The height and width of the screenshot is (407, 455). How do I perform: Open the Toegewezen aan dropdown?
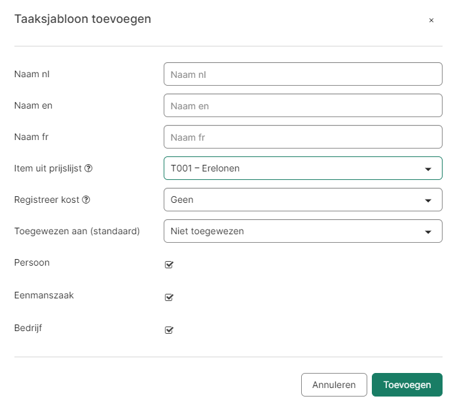coord(303,231)
